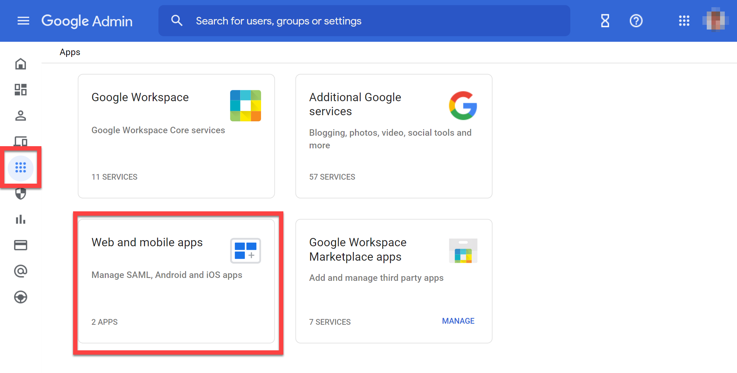Open the Account @ sidebar icon

(21, 271)
